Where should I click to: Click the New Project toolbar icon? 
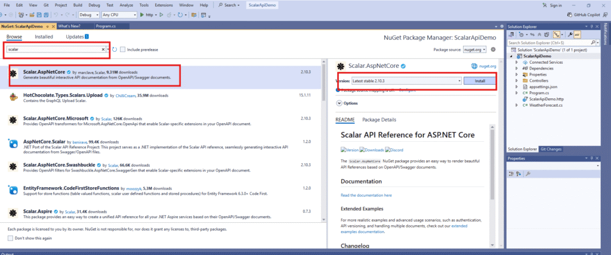click(21, 15)
